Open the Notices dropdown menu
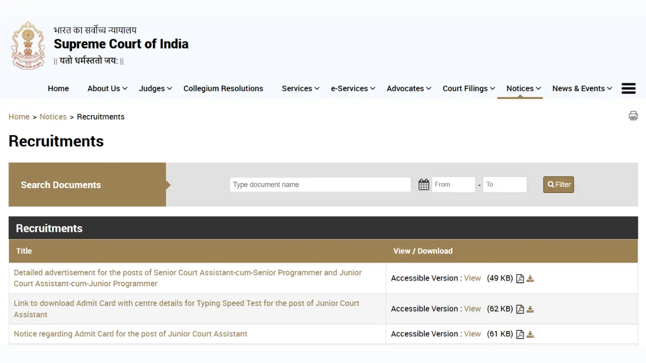The height and width of the screenshot is (363, 646). [x=520, y=88]
